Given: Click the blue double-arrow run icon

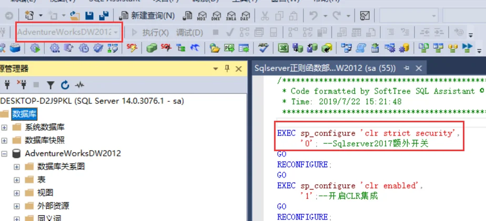Looking at the screenshot, I should [x=467, y=48].
